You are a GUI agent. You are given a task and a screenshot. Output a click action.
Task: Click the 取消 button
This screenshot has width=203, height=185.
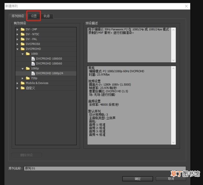coord(171,179)
